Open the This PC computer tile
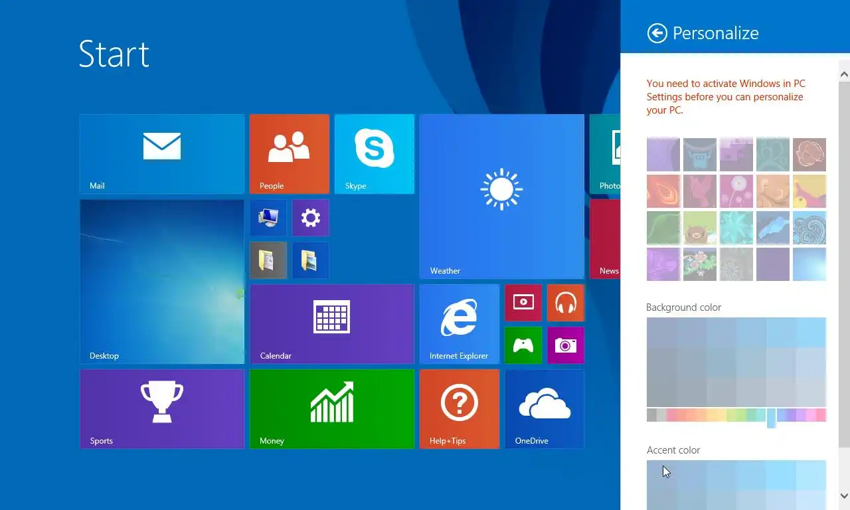Image resolution: width=850 pixels, height=510 pixels. 268,218
